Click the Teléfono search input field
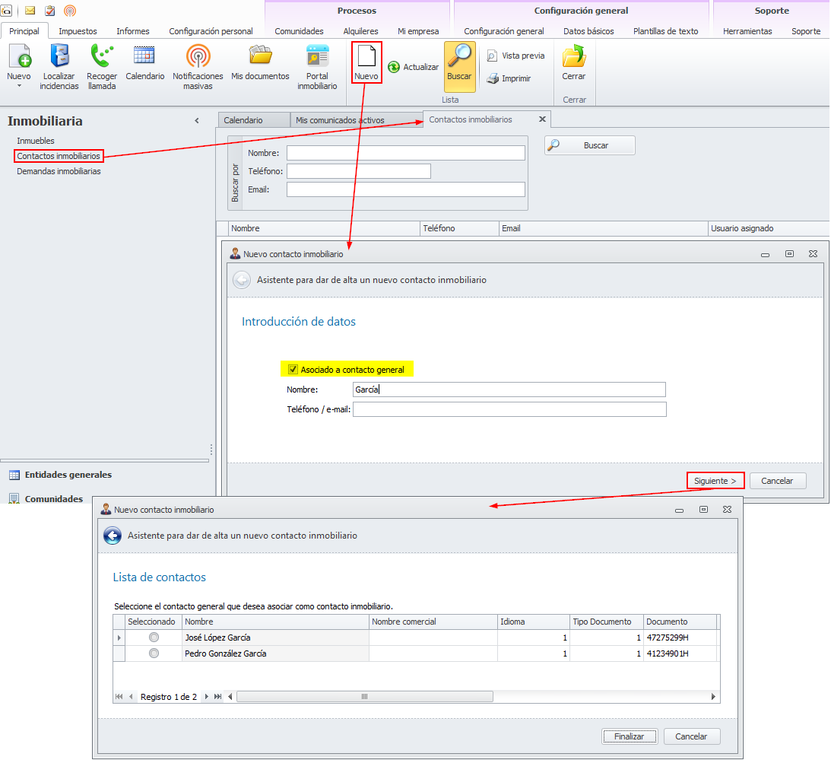 tap(359, 171)
